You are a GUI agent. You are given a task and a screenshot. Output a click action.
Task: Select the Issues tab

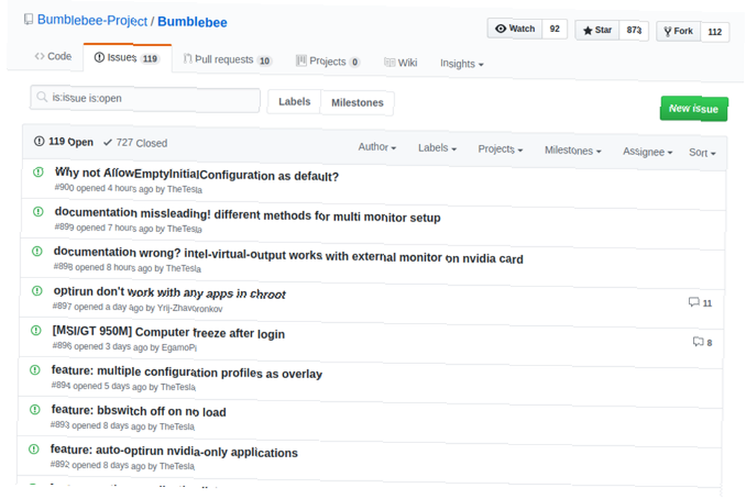127,58
